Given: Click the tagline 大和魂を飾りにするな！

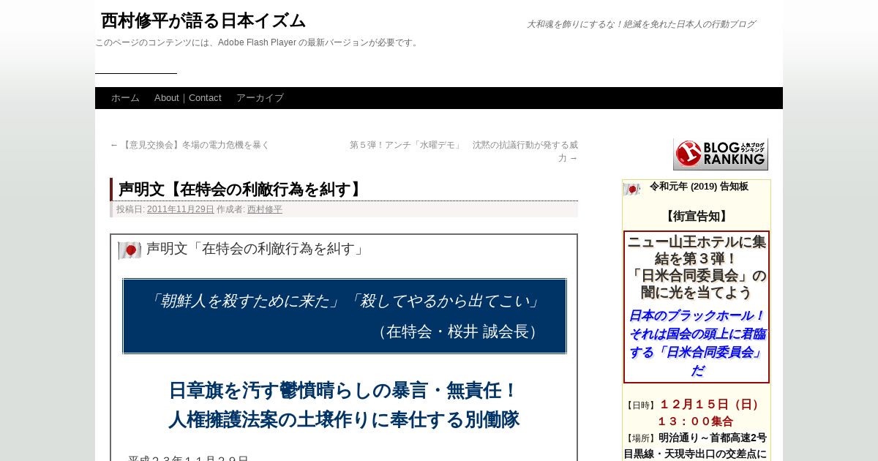Looking at the screenshot, I should [641, 24].
